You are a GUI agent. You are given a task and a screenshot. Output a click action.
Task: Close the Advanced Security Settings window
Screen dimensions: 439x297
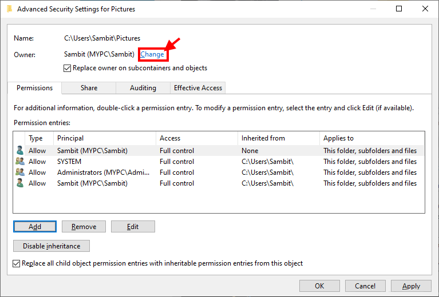(425, 9)
